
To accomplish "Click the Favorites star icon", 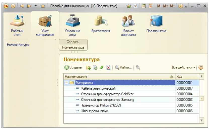I will coord(43,6).
